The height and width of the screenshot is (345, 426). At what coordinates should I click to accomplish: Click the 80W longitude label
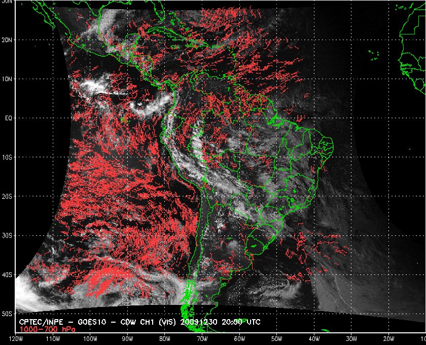165,339
